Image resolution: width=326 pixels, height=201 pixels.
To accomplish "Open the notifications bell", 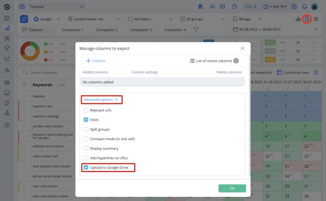I will coord(304,7).
